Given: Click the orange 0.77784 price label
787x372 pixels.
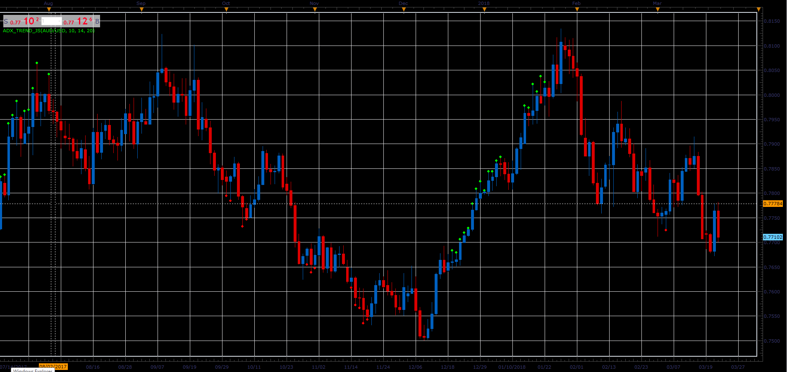Looking at the screenshot, I should [773, 204].
